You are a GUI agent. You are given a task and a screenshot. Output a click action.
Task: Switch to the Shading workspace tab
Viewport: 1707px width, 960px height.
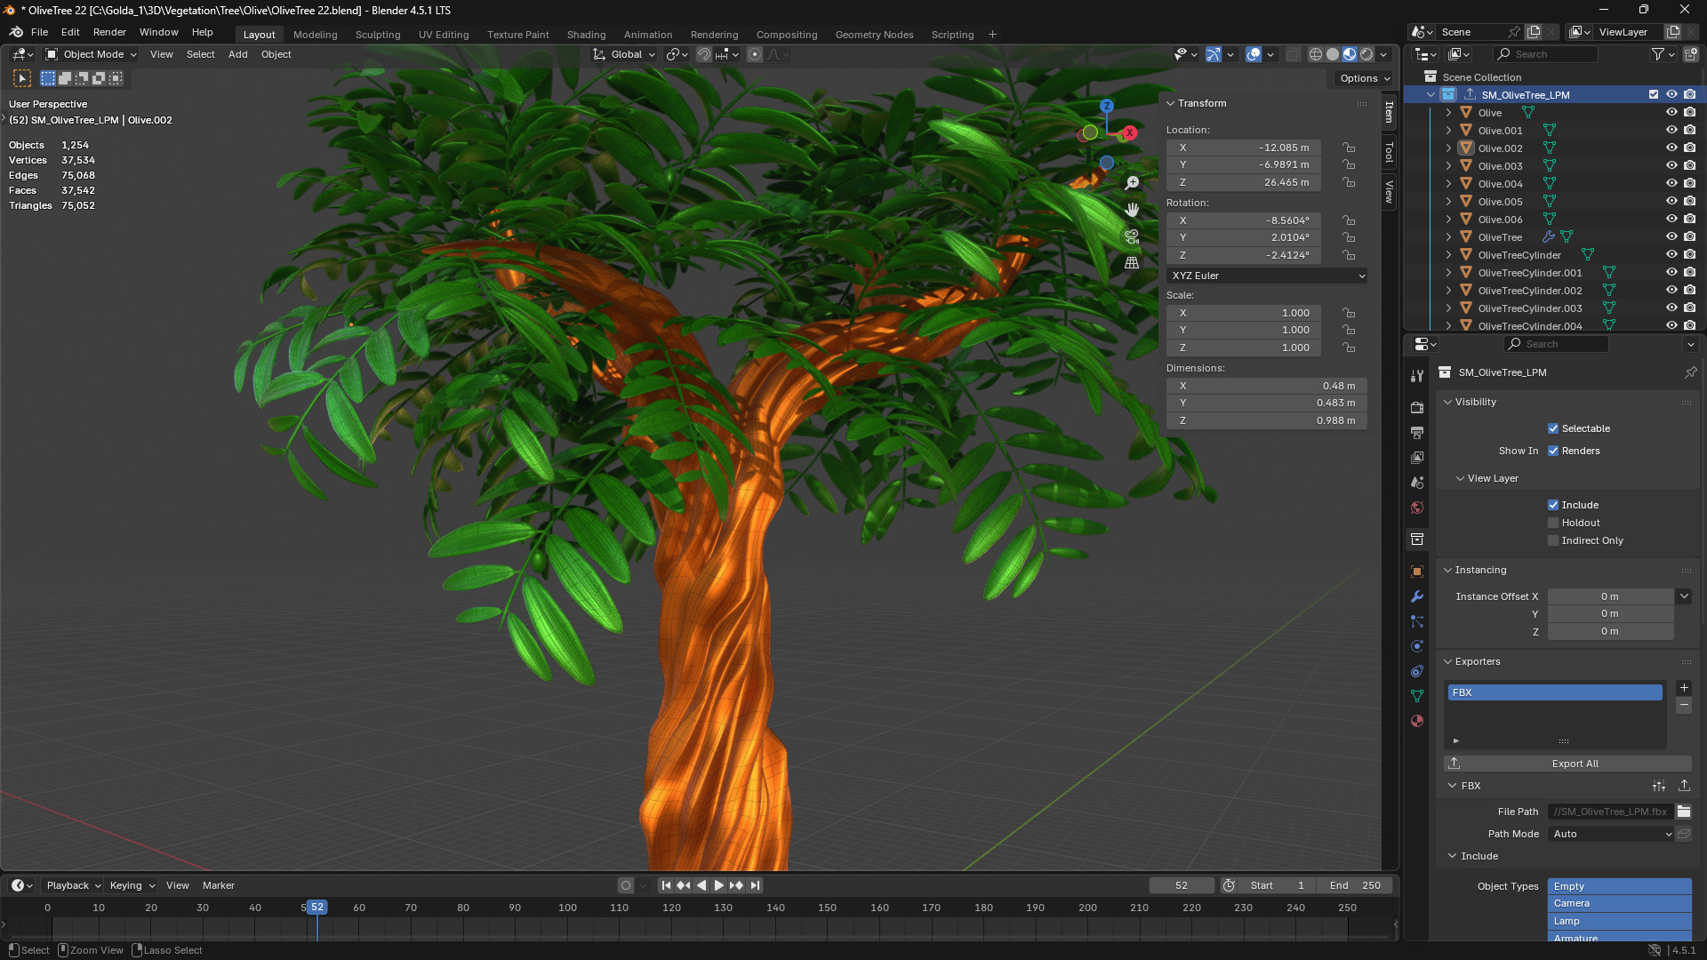[586, 35]
